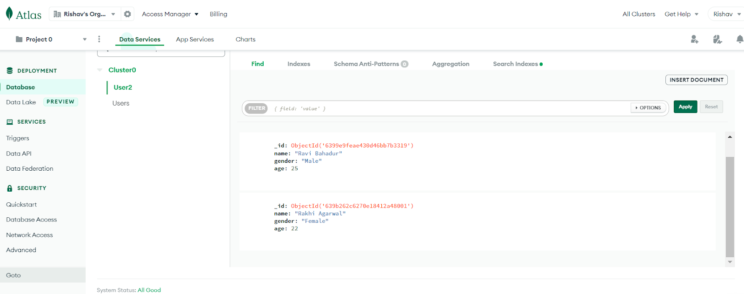744x294 pixels.
Task: Expand the filter OPTIONS toggle
Action: point(648,107)
